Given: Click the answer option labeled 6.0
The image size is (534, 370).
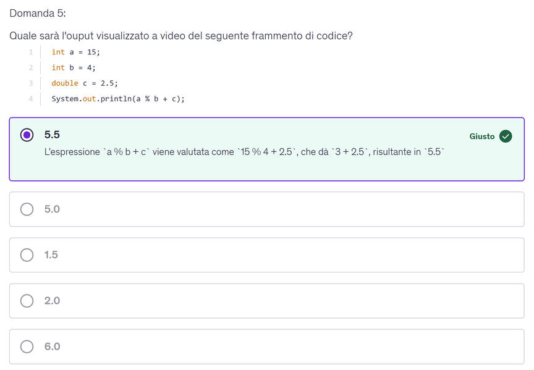Looking at the screenshot, I should click(266, 347).
